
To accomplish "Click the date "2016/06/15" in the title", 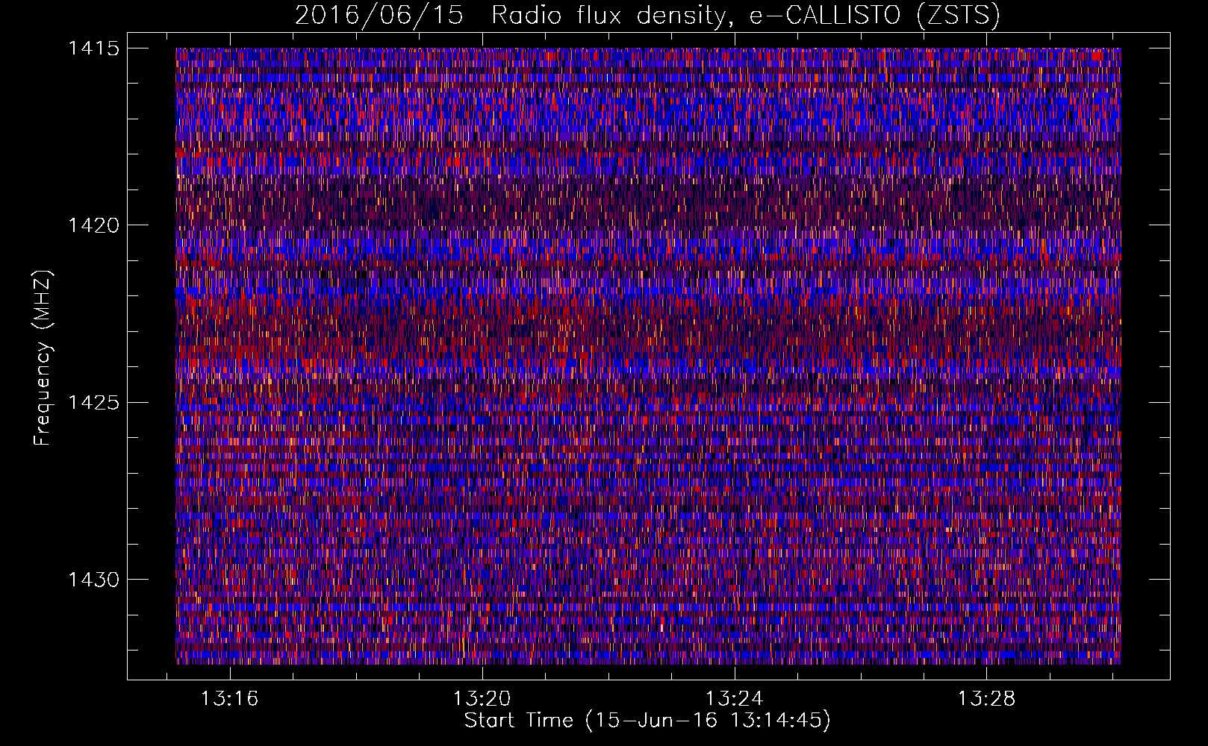I will coord(379,15).
